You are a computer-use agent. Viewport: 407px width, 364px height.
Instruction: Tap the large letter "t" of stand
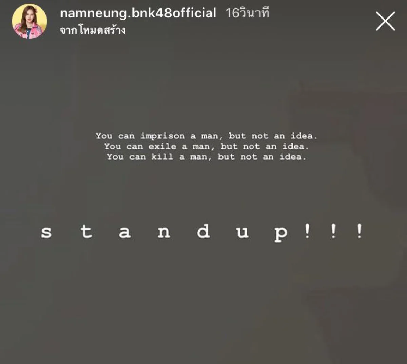(86, 231)
